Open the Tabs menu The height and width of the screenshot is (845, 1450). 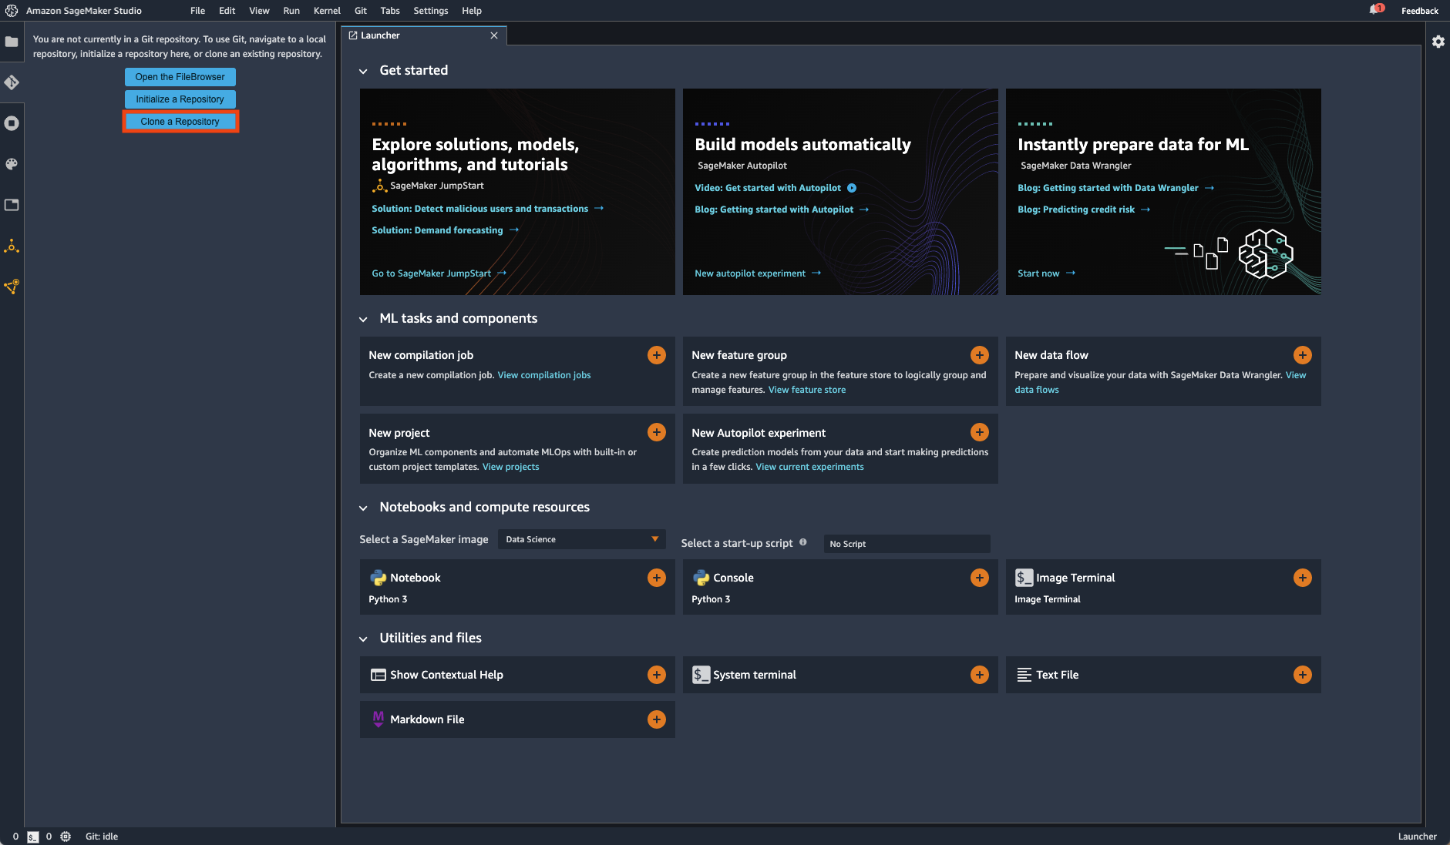(390, 11)
